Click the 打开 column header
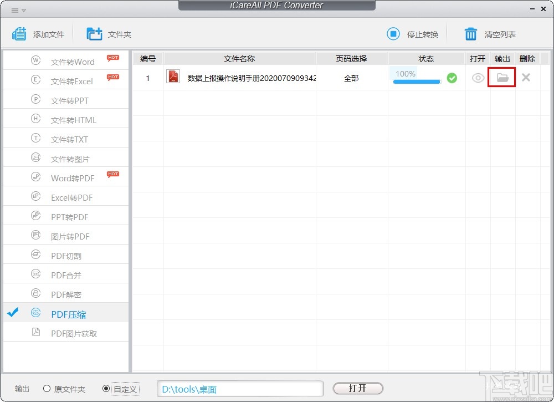This screenshot has height=402, width=554. coord(478,59)
